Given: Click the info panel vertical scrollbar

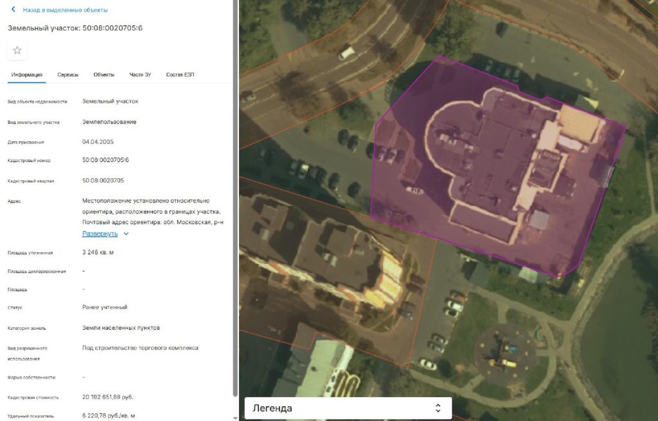Looking at the screenshot, I should (235, 197).
